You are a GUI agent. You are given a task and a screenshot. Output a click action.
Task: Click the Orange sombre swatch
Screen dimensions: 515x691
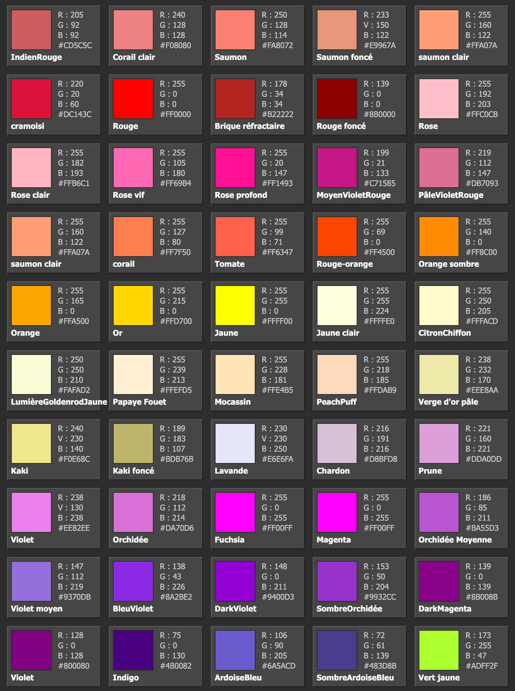pos(439,237)
